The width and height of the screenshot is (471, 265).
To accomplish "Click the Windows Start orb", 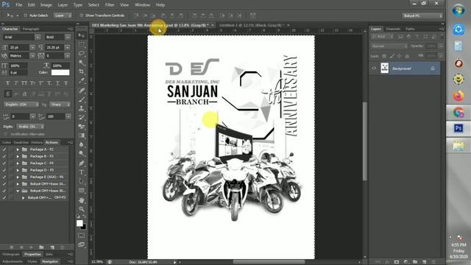I will (458, 11).
